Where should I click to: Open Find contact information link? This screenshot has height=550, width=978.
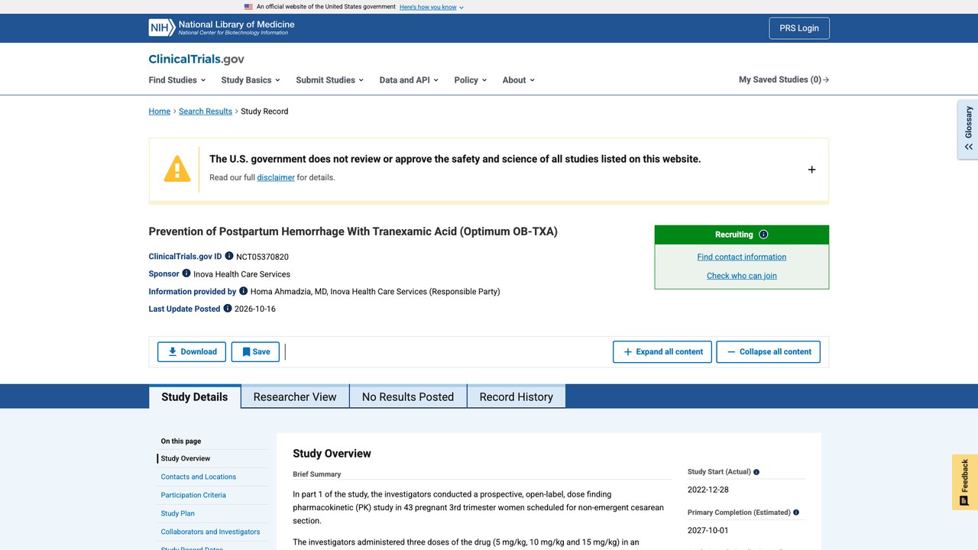742,257
